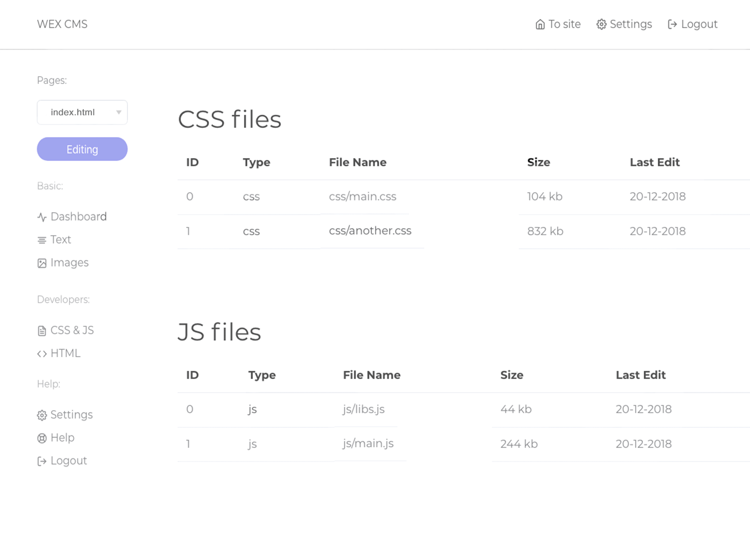Click the Dashboard activity icon in sidebar
The height and width of the screenshot is (547, 750).
coord(42,216)
